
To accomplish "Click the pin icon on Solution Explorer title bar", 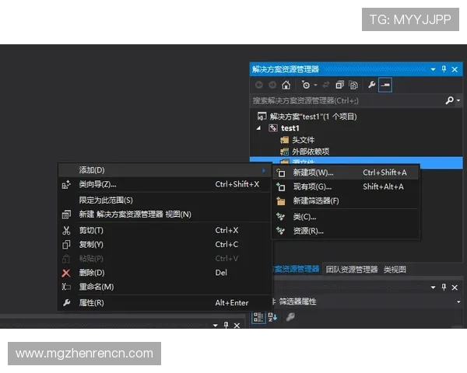I will pos(444,69).
